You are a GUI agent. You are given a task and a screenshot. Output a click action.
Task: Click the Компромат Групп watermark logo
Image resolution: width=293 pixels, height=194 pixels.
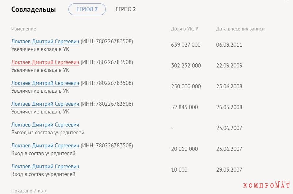pyautogui.click(x=267, y=184)
